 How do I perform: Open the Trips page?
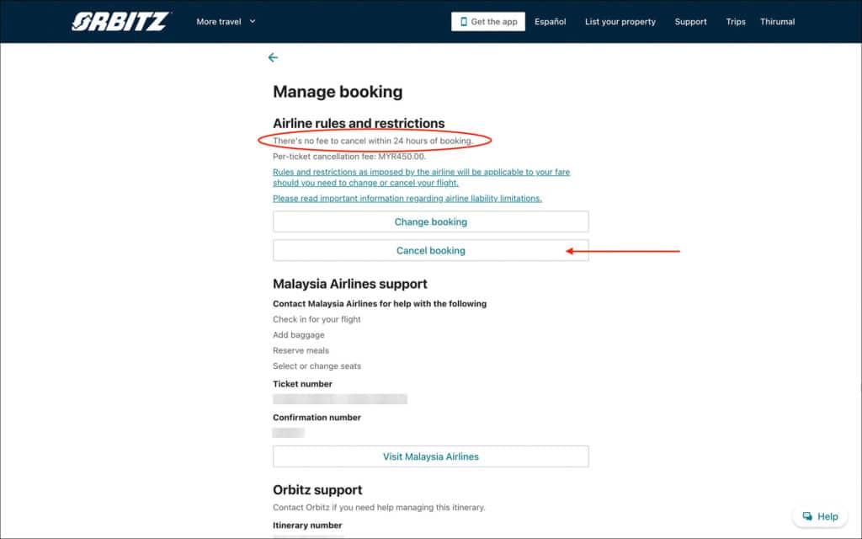pyautogui.click(x=736, y=21)
